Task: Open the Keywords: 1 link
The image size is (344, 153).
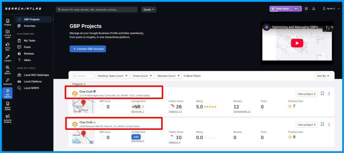Action: [x=137, y=111]
